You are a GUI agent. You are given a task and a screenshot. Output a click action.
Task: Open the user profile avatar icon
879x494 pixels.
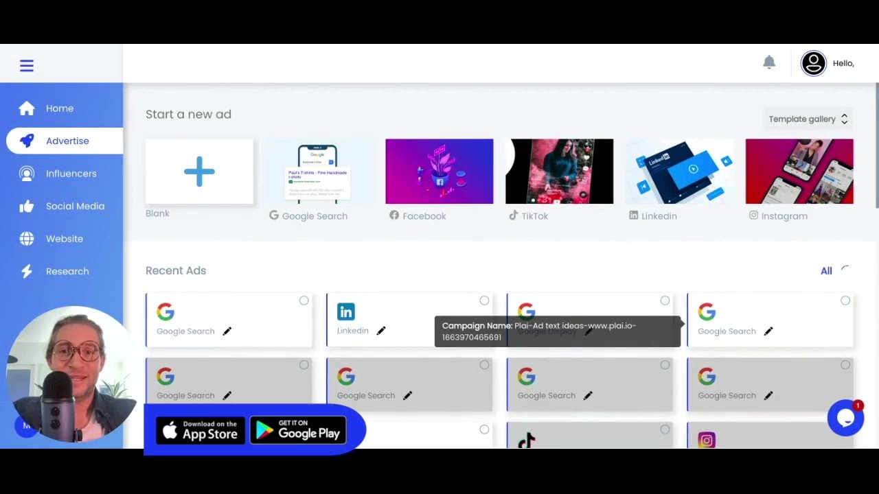(814, 63)
